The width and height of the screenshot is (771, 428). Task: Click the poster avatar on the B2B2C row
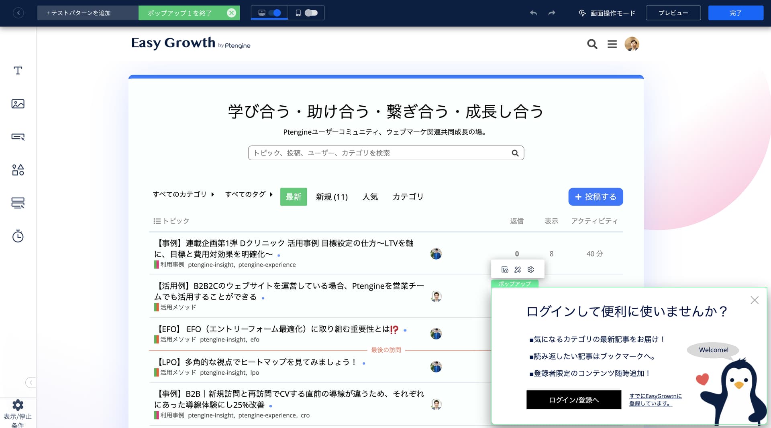(436, 297)
